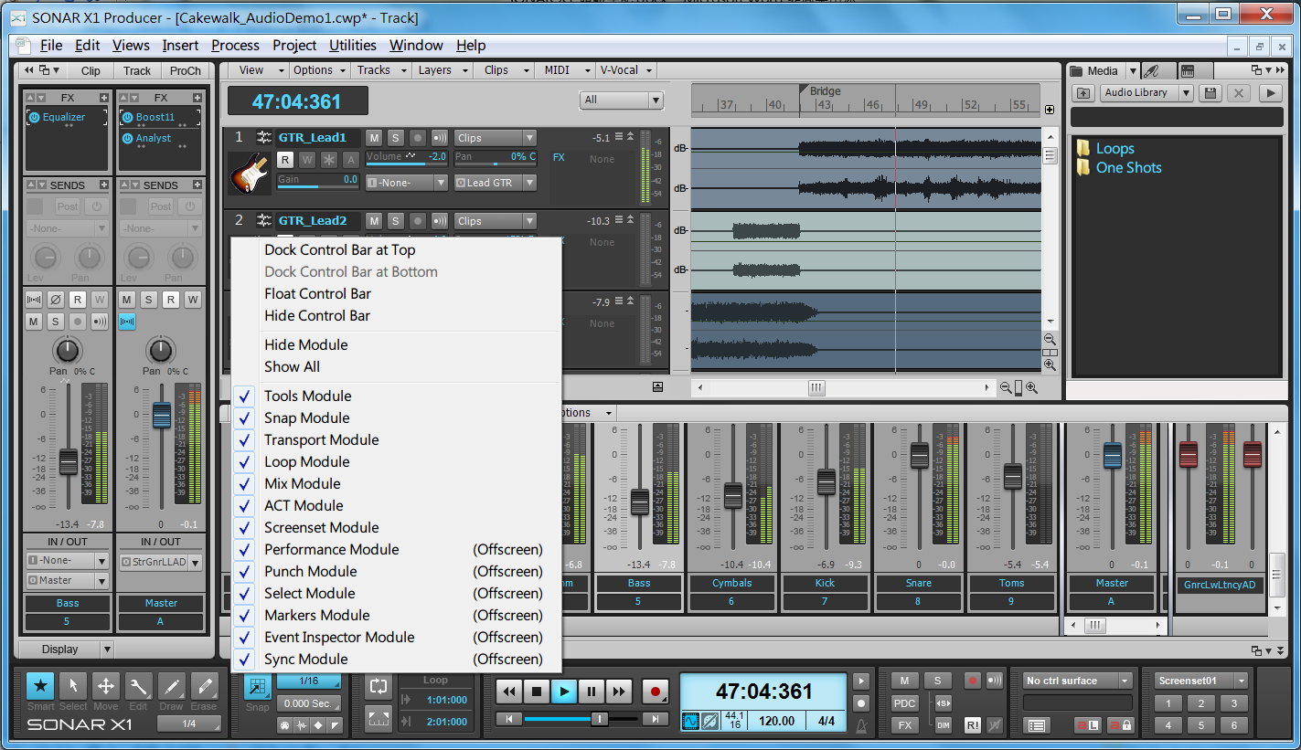Select the Draw pencil tool
Image resolution: width=1301 pixels, height=750 pixels.
[171, 688]
